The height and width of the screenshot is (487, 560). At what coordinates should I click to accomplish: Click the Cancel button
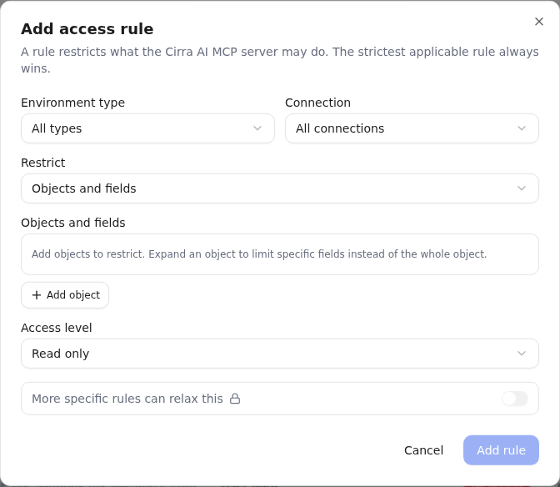[x=423, y=450]
